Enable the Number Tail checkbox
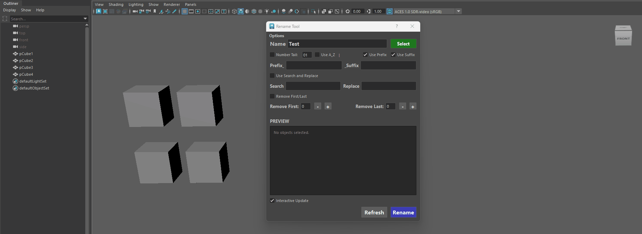 tap(272, 55)
